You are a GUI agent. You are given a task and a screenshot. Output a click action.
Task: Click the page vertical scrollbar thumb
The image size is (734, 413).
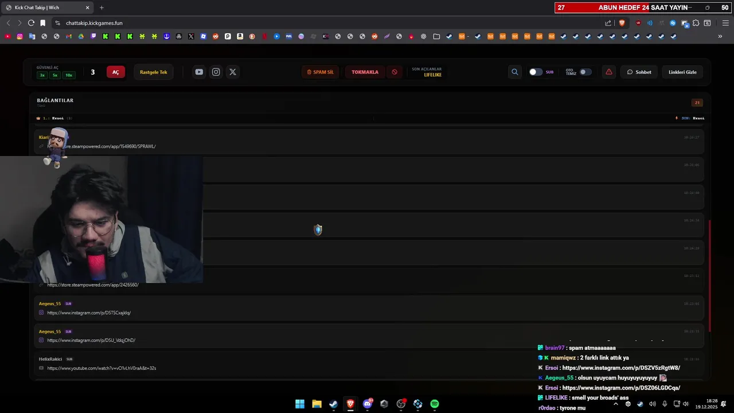click(x=710, y=275)
